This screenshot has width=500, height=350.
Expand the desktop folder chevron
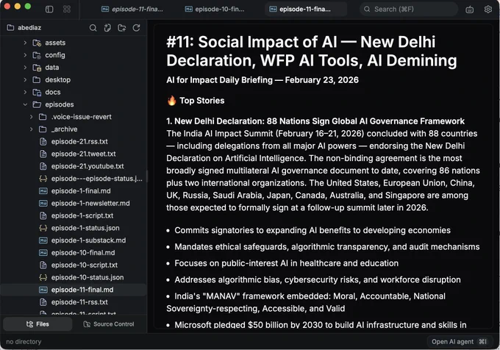(x=25, y=79)
